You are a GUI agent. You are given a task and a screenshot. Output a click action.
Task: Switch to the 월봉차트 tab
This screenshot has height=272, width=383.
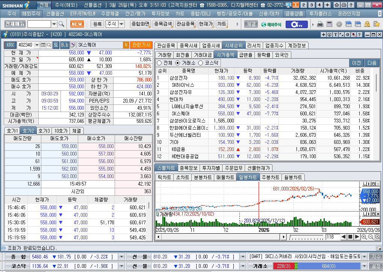click(x=293, y=177)
